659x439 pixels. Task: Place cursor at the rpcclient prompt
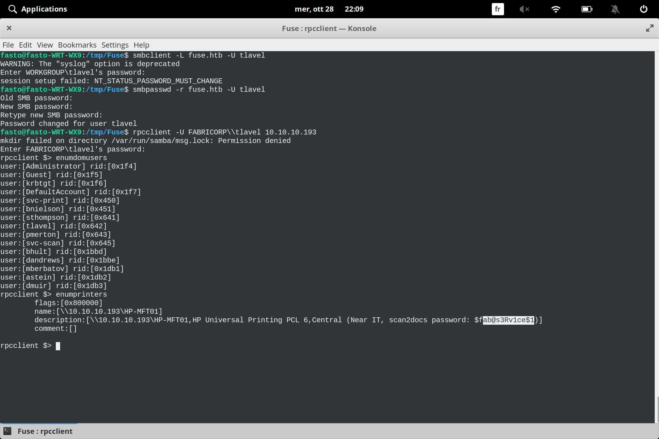[x=58, y=345]
